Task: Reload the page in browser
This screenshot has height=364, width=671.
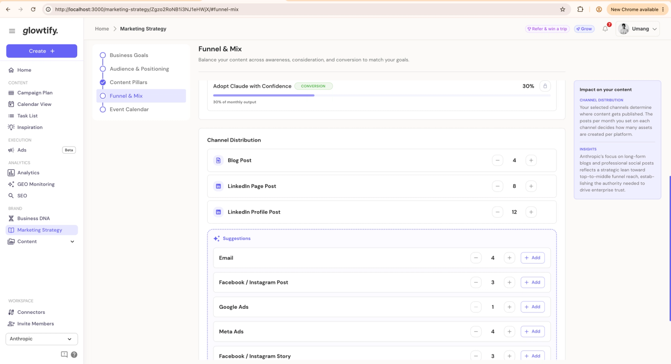Action: (x=33, y=9)
